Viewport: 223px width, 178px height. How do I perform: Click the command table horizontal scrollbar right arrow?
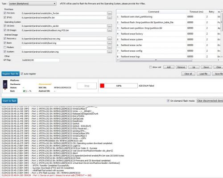(x=219, y=60)
